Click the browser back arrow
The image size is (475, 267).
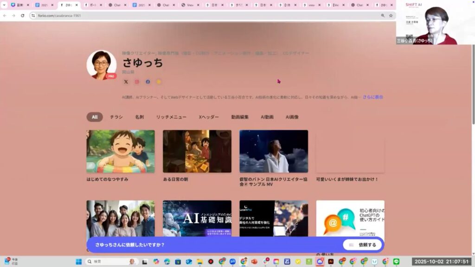(x=5, y=15)
